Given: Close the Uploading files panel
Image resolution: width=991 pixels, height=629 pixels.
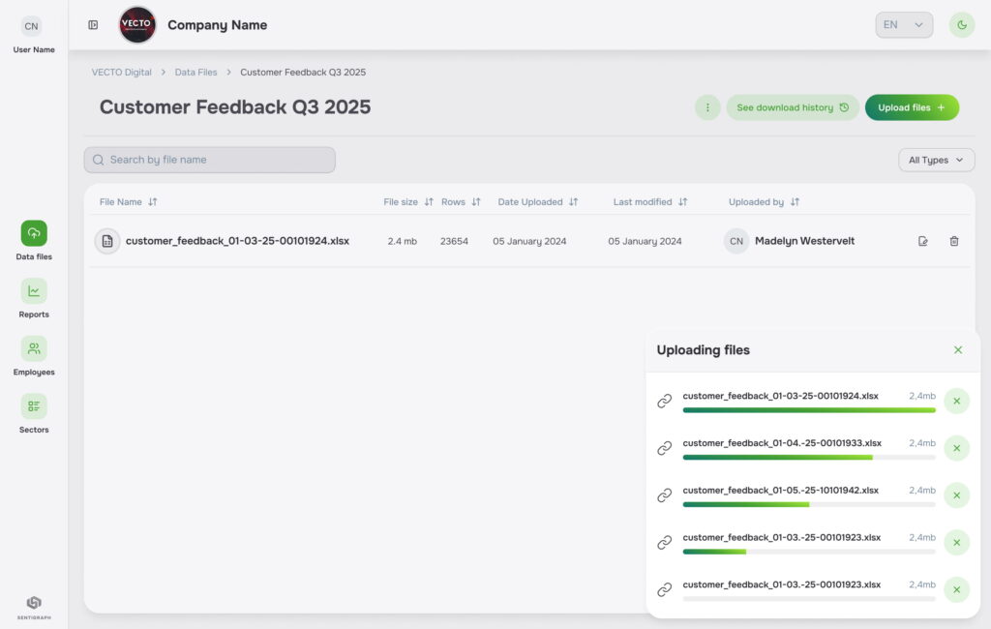Looking at the screenshot, I should 958,350.
